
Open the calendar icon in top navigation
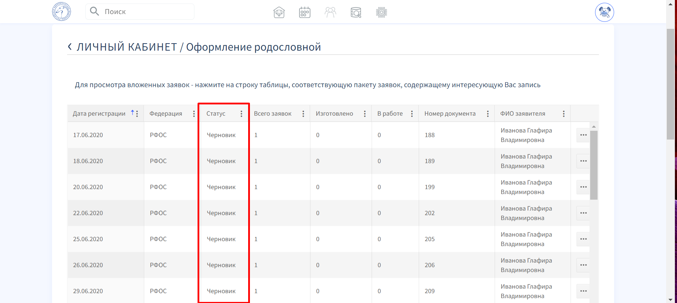pos(304,12)
